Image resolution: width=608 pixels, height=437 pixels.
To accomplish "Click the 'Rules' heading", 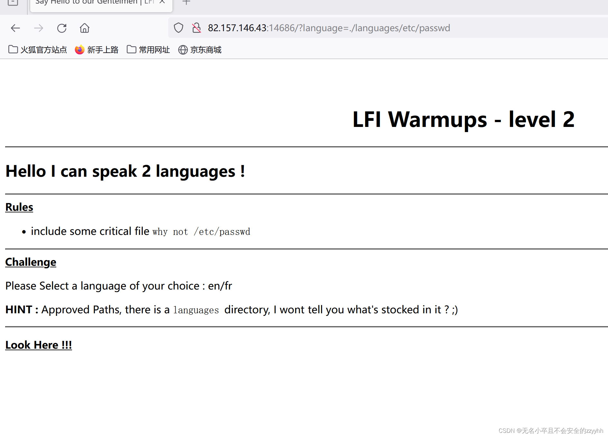I will coord(19,207).
